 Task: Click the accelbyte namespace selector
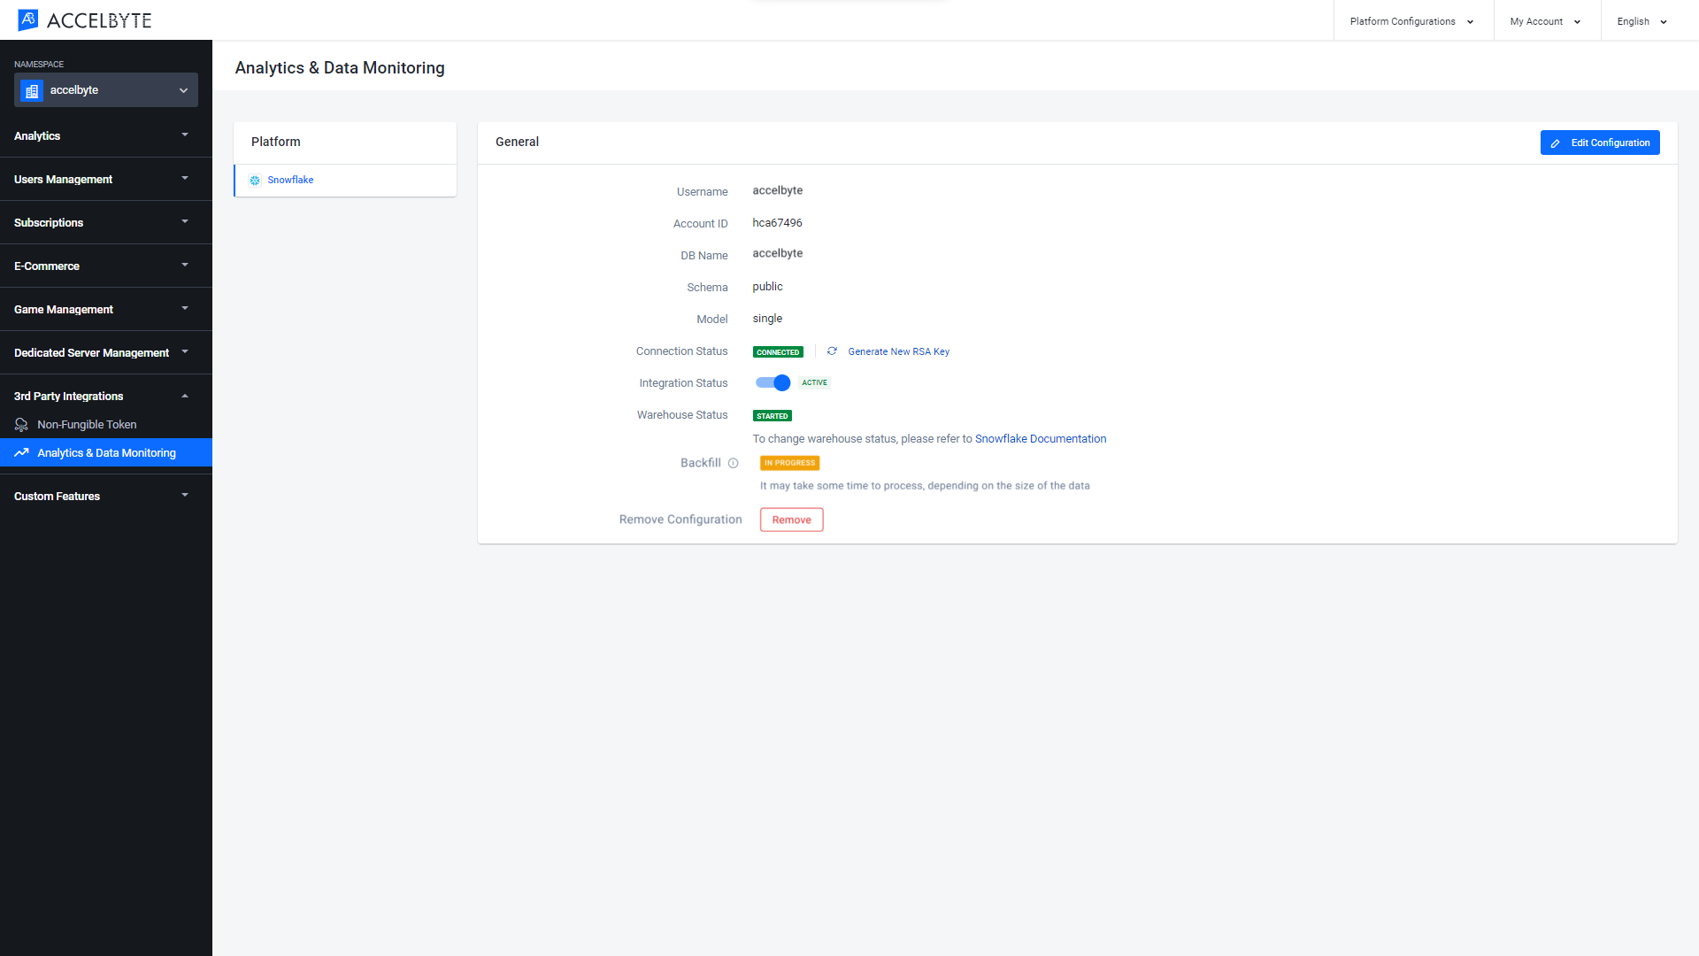tap(106, 90)
